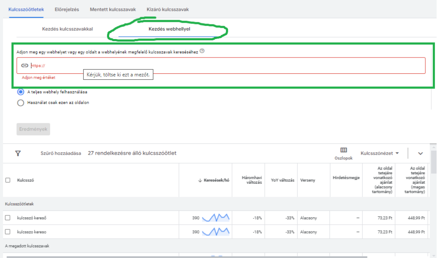The height and width of the screenshot is (258, 440).
Task: Click the Eredmények button
Action: click(x=34, y=129)
